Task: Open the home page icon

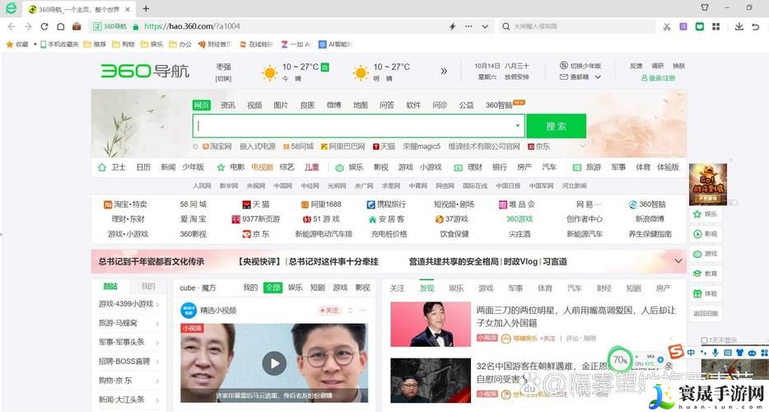Action: coord(60,26)
